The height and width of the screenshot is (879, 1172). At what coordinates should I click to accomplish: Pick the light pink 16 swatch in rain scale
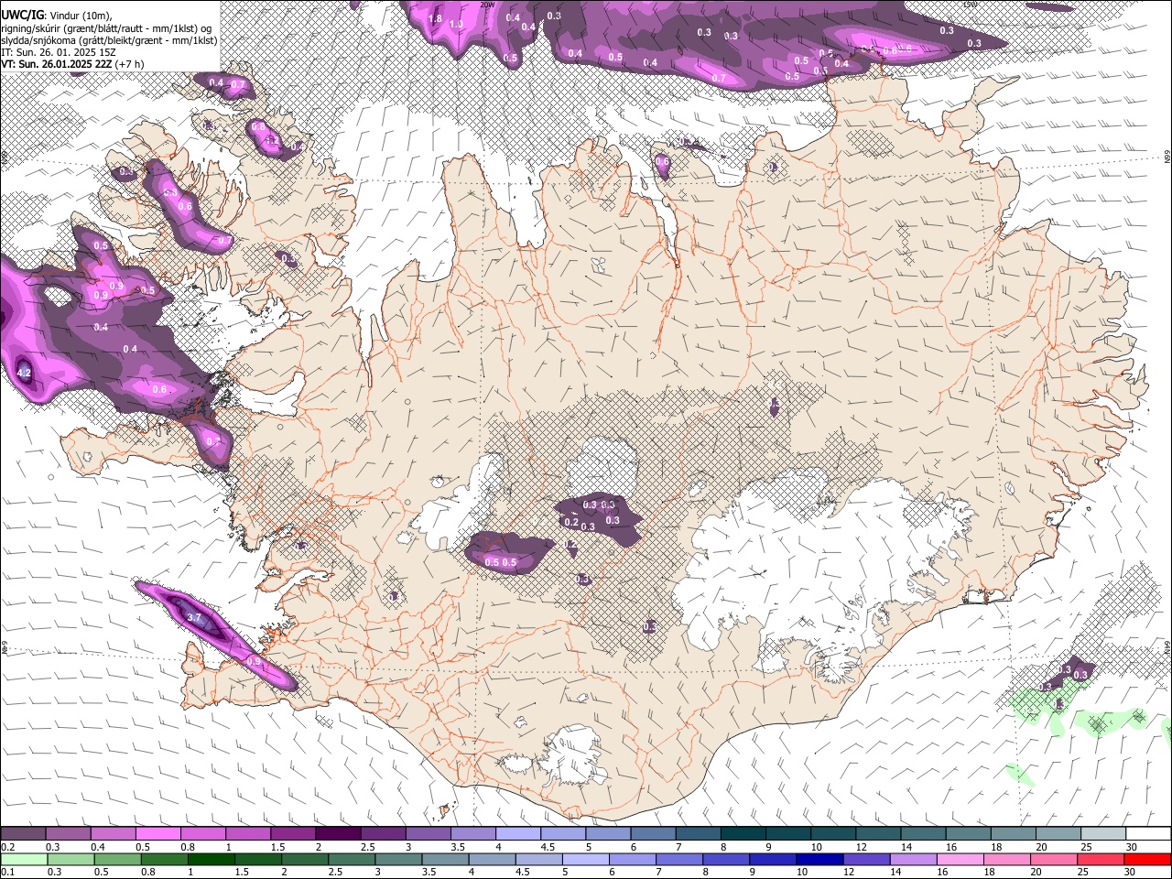pos(960,860)
